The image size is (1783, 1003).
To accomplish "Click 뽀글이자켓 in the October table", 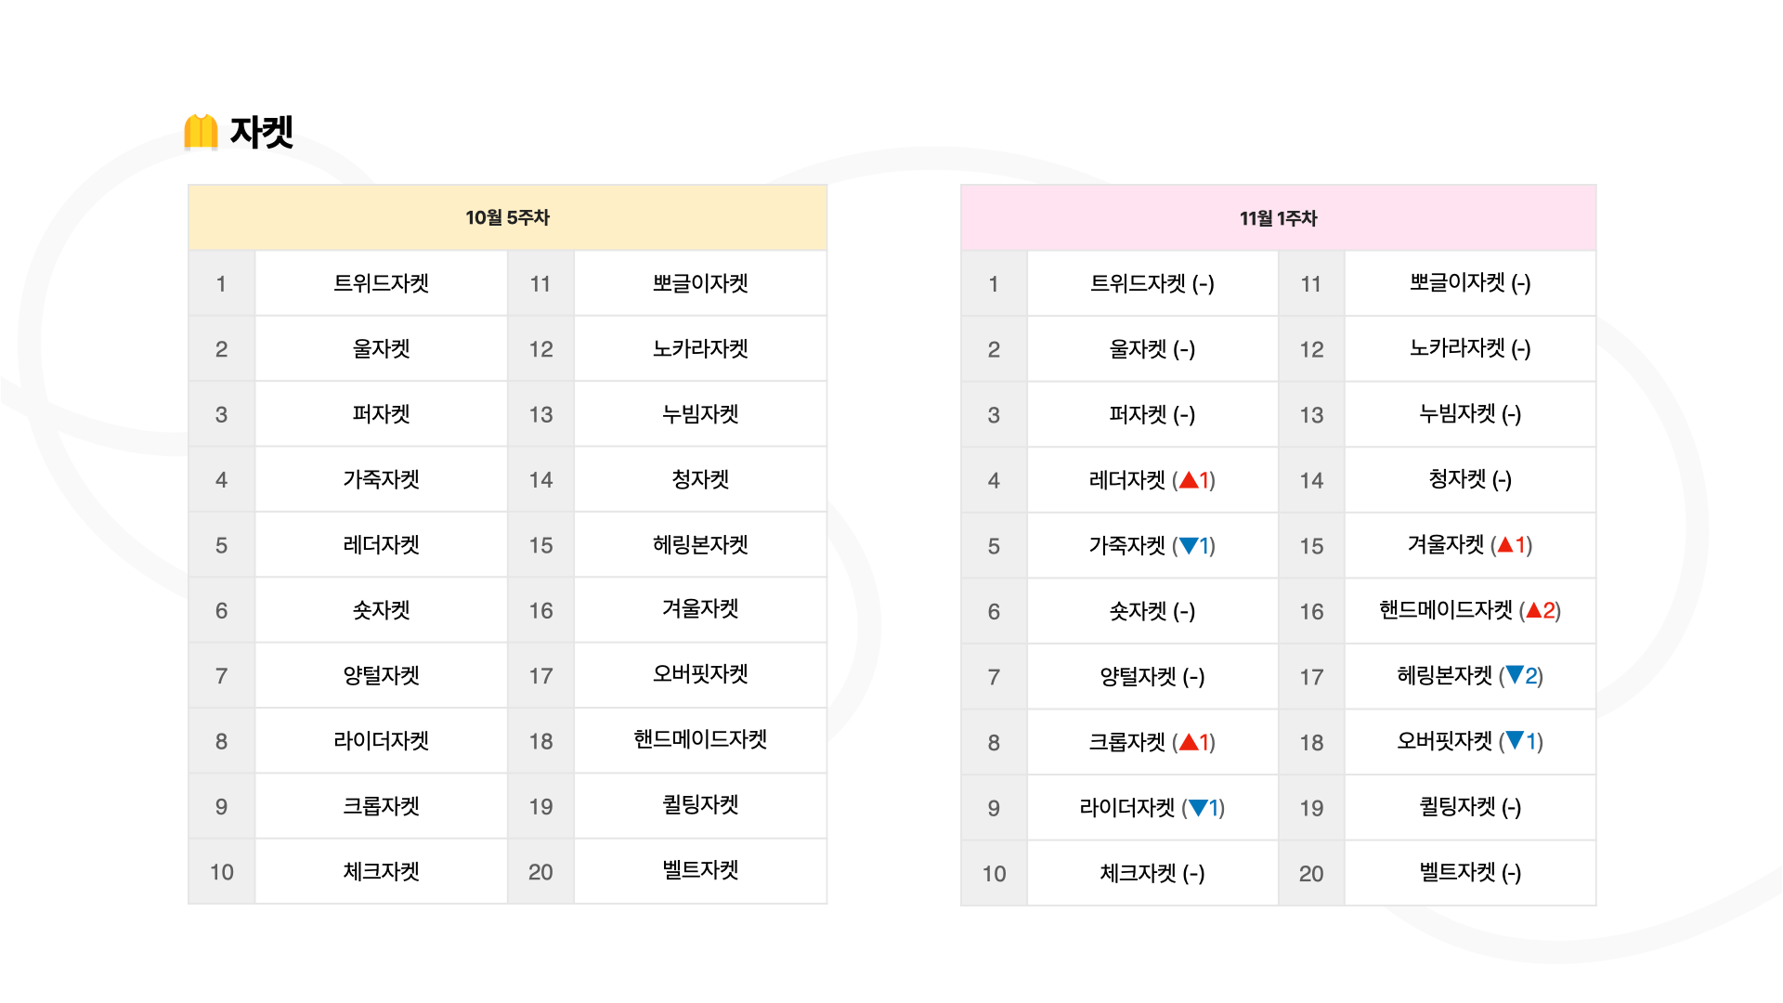I will pos(700,283).
